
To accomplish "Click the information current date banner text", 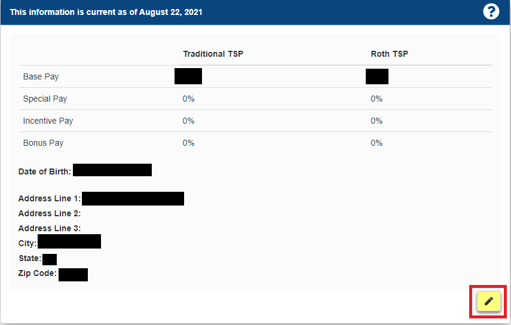I will coord(106,12).
